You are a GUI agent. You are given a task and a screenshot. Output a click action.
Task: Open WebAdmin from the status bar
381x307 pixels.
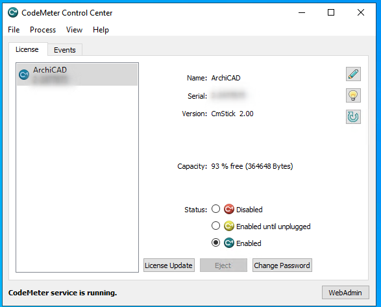point(345,293)
